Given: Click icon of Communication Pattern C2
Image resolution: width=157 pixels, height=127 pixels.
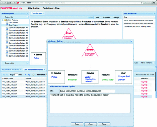Looking at the screenshot, I should pos(7,48).
